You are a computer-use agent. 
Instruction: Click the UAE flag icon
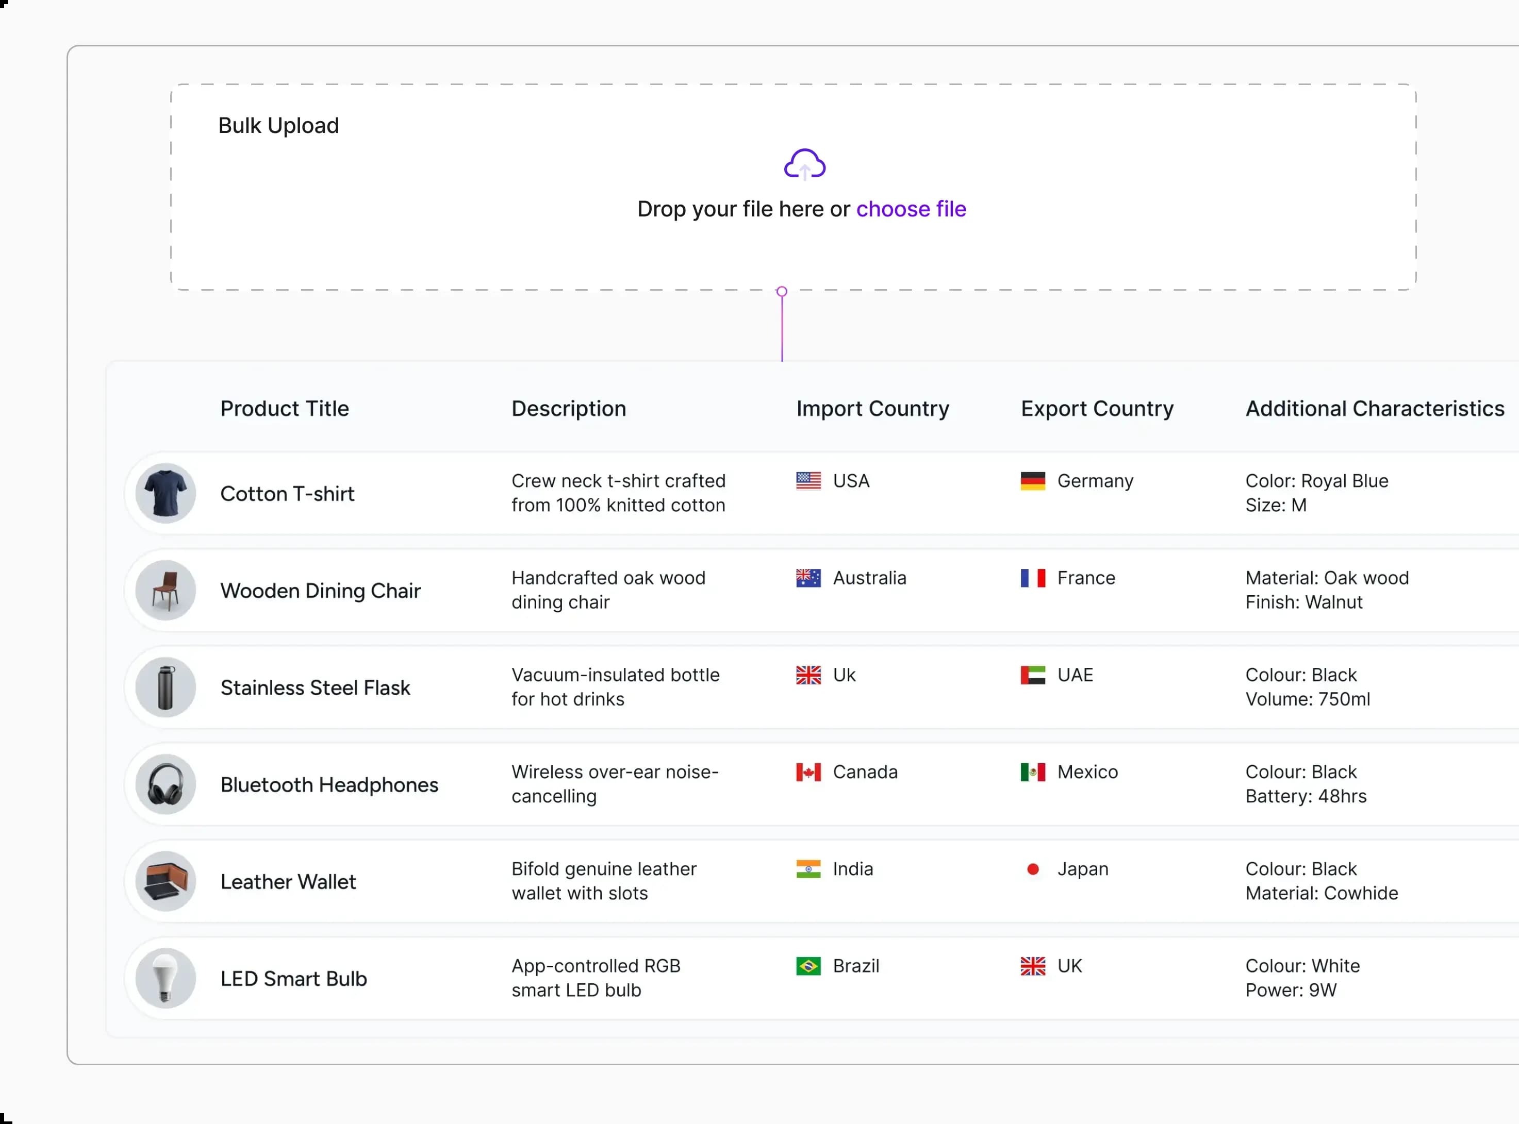[x=1032, y=675]
